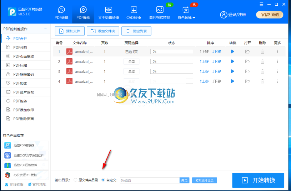Open 文字语音转换 tab

109,13
